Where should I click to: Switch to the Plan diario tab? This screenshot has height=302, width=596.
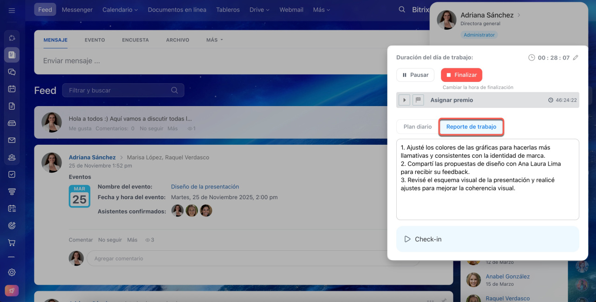coord(417,127)
